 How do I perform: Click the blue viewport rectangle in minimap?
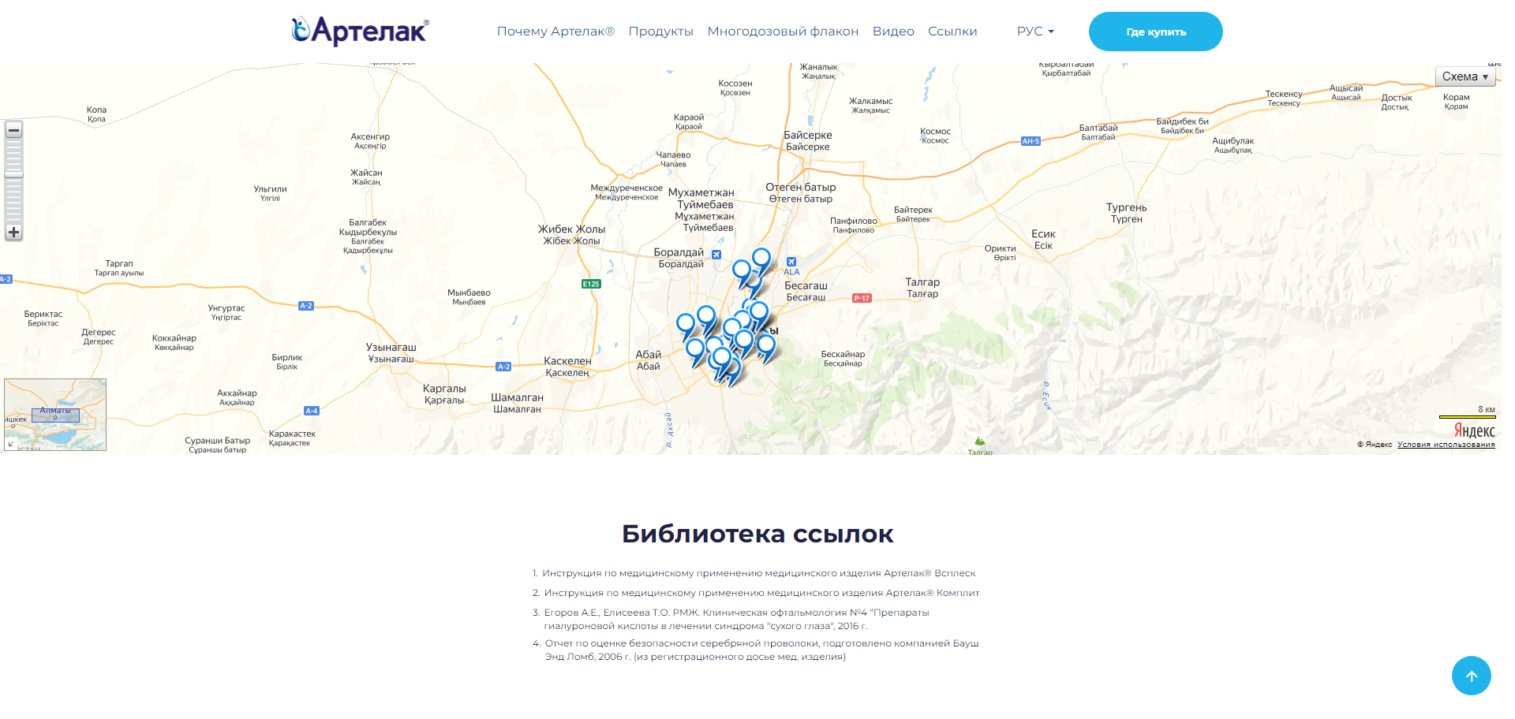point(55,415)
